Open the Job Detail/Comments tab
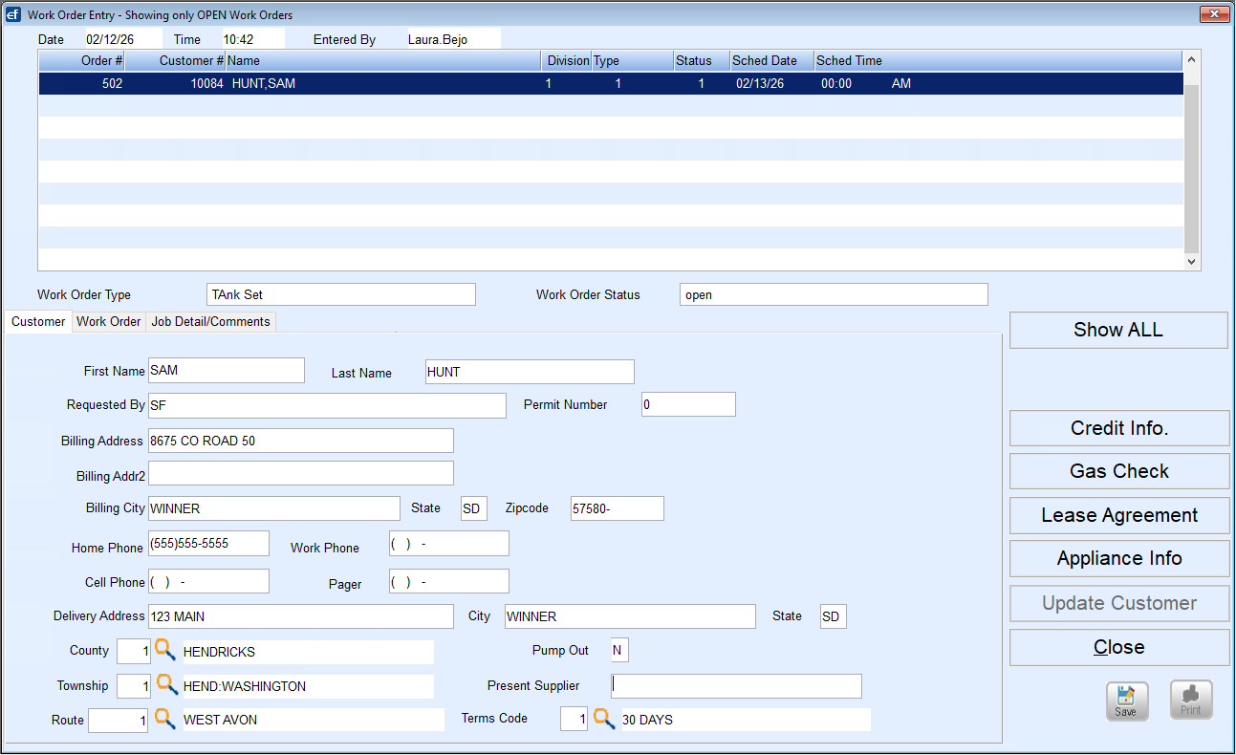The height and width of the screenshot is (755, 1236). [210, 322]
